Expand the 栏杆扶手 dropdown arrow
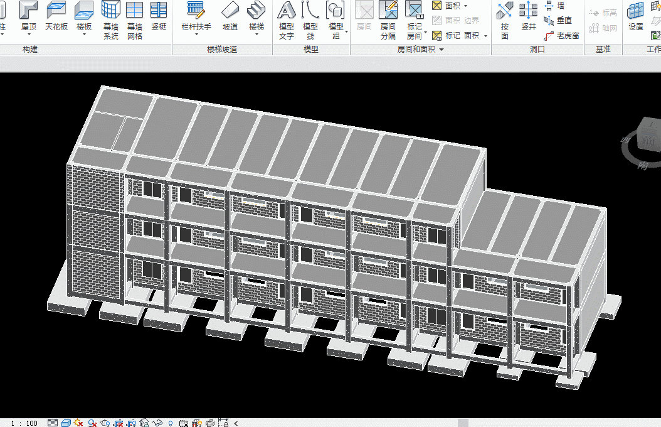 (196, 35)
